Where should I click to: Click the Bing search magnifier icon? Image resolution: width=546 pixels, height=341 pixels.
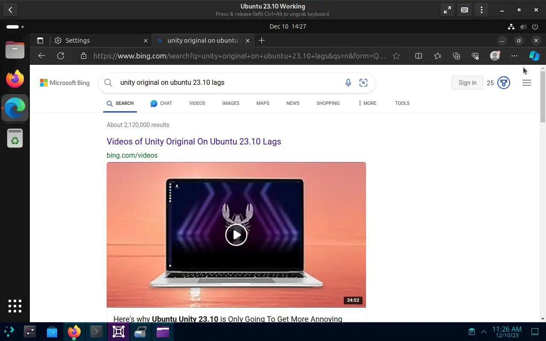(x=108, y=83)
